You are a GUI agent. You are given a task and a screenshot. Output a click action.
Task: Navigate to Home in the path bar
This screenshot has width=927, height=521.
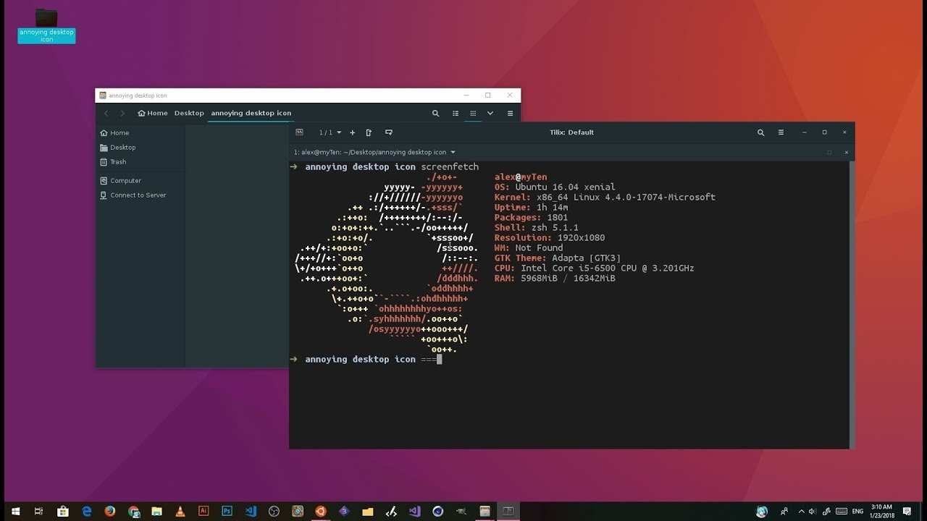(x=153, y=113)
